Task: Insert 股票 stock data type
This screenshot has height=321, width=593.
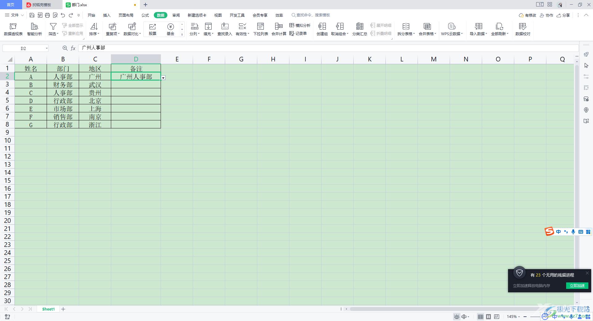Action: [x=153, y=29]
